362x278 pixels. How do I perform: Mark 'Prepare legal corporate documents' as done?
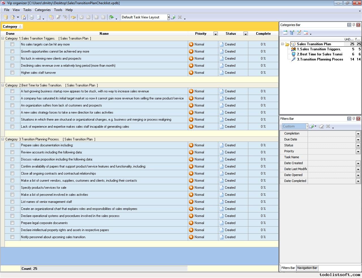pos(12,223)
